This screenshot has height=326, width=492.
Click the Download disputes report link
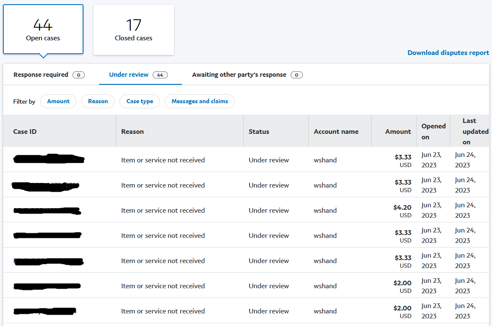[x=448, y=53]
